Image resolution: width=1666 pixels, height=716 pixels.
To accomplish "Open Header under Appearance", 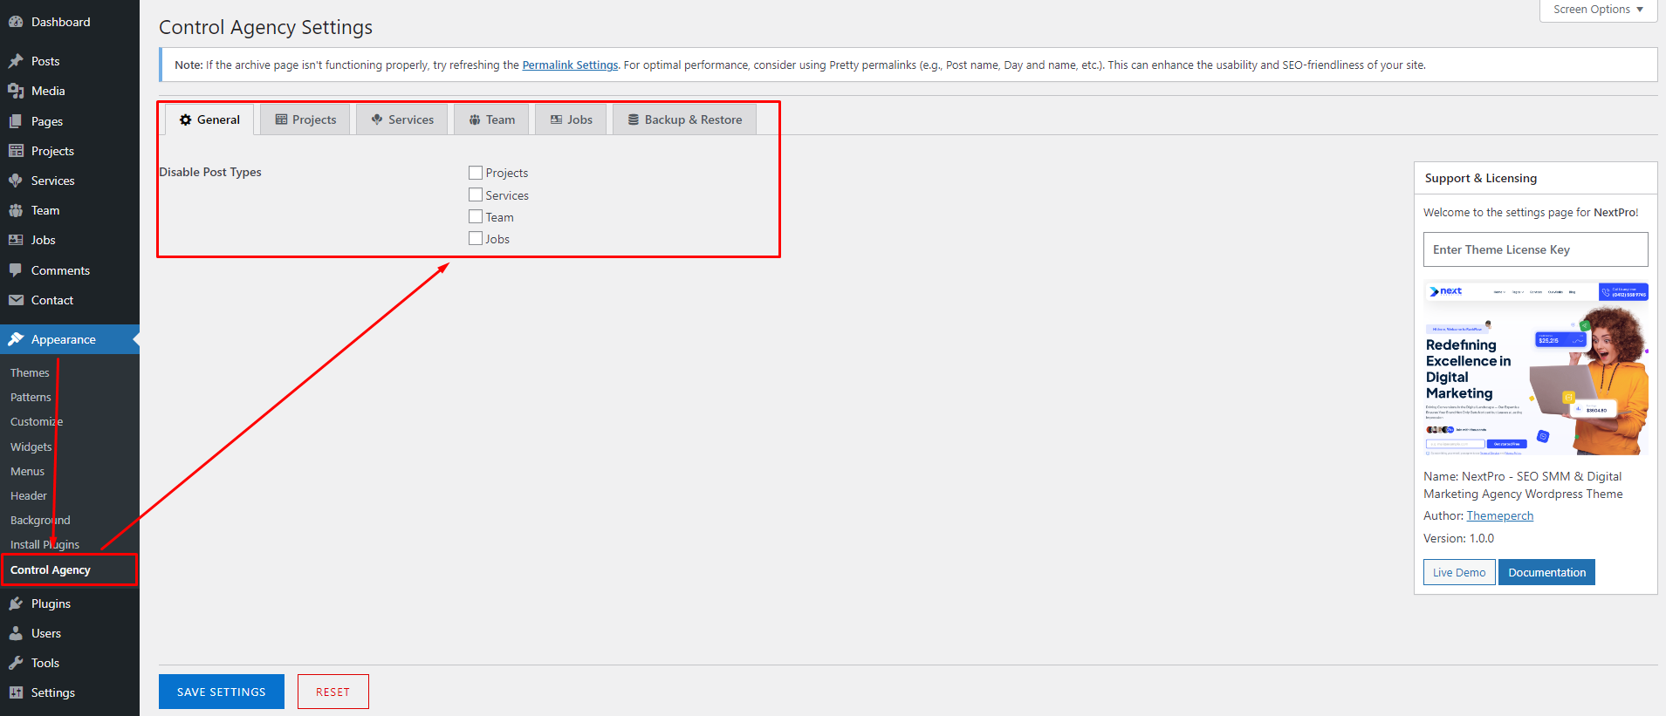I will tap(29, 495).
